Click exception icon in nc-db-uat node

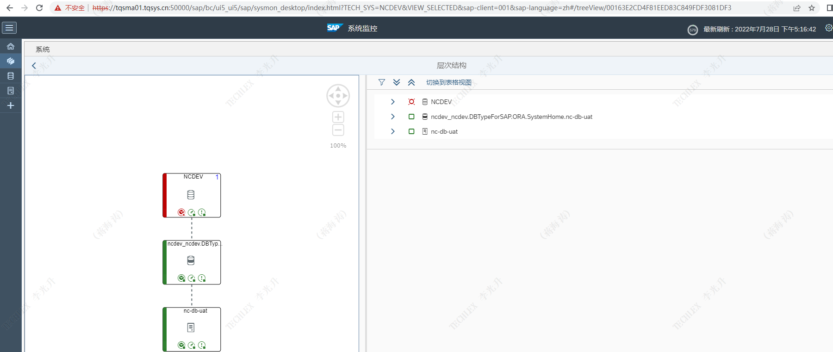pos(202,345)
